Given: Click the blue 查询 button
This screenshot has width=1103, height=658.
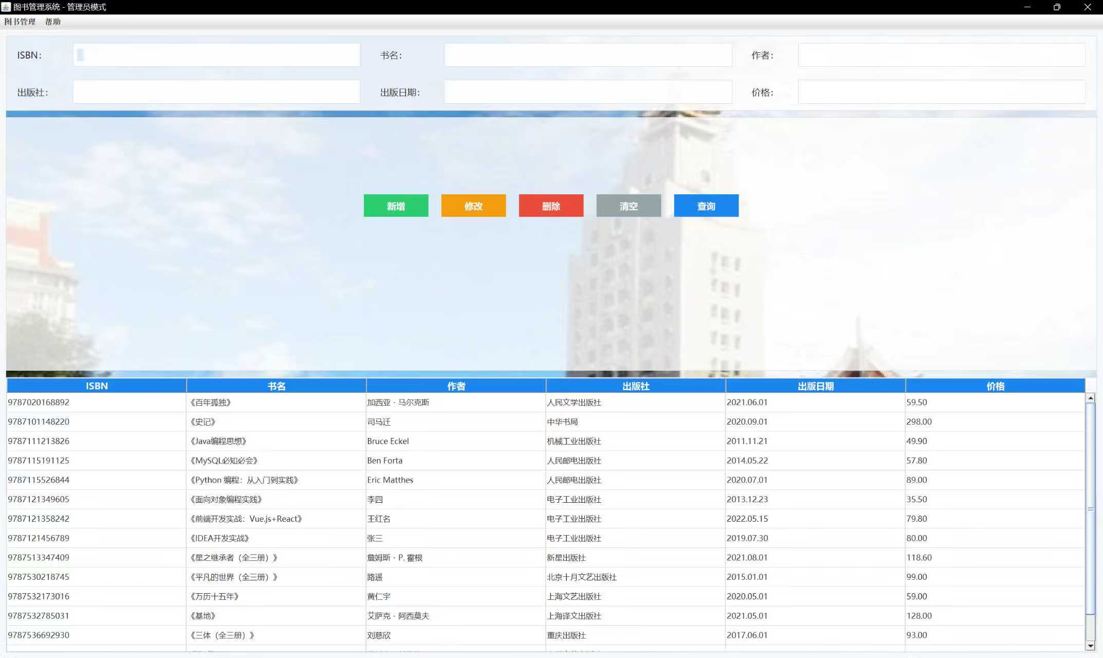Looking at the screenshot, I should [706, 206].
